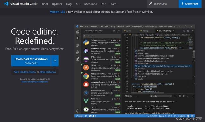Open the Run and Debug icon
205x122 pixels.
78,52
